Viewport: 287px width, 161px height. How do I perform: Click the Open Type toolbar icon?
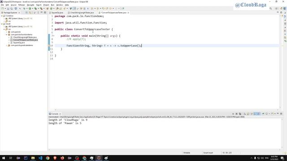pos(57,8)
